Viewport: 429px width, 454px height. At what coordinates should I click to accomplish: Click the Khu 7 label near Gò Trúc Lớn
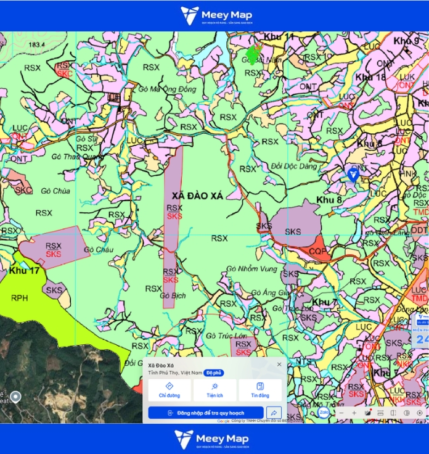click(324, 302)
